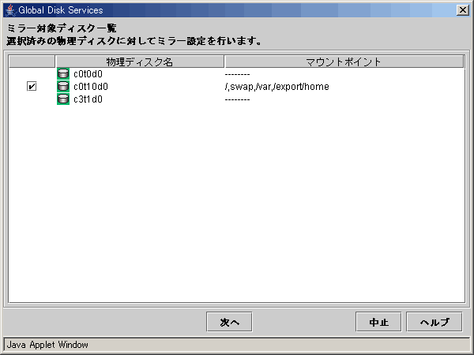Click the mount point dashes for c0t0d0
The width and height of the screenshot is (474, 355).
click(x=237, y=74)
